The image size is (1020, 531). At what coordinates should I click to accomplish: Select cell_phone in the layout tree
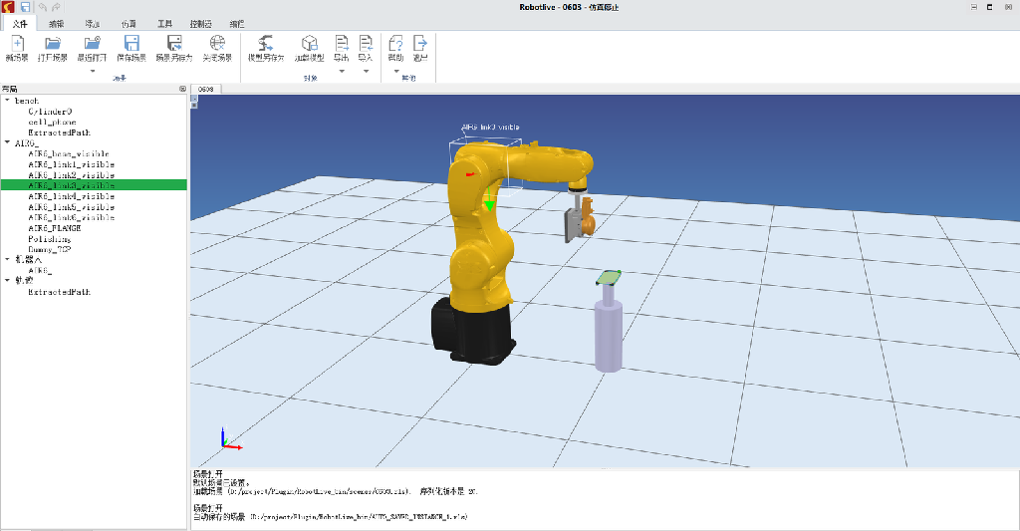[x=52, y=122]
